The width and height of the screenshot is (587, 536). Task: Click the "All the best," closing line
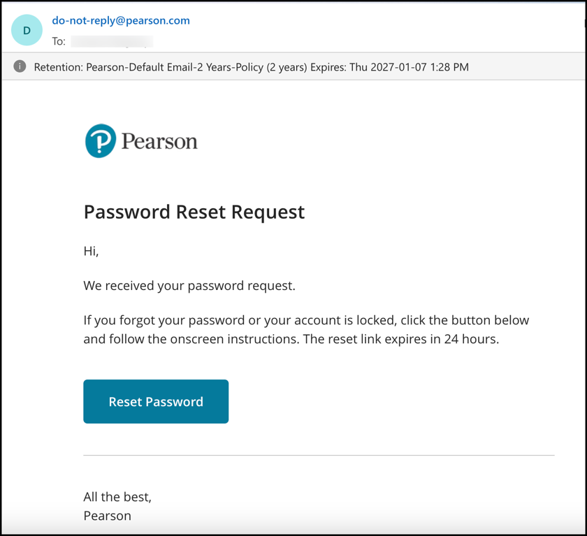[117, 497]
